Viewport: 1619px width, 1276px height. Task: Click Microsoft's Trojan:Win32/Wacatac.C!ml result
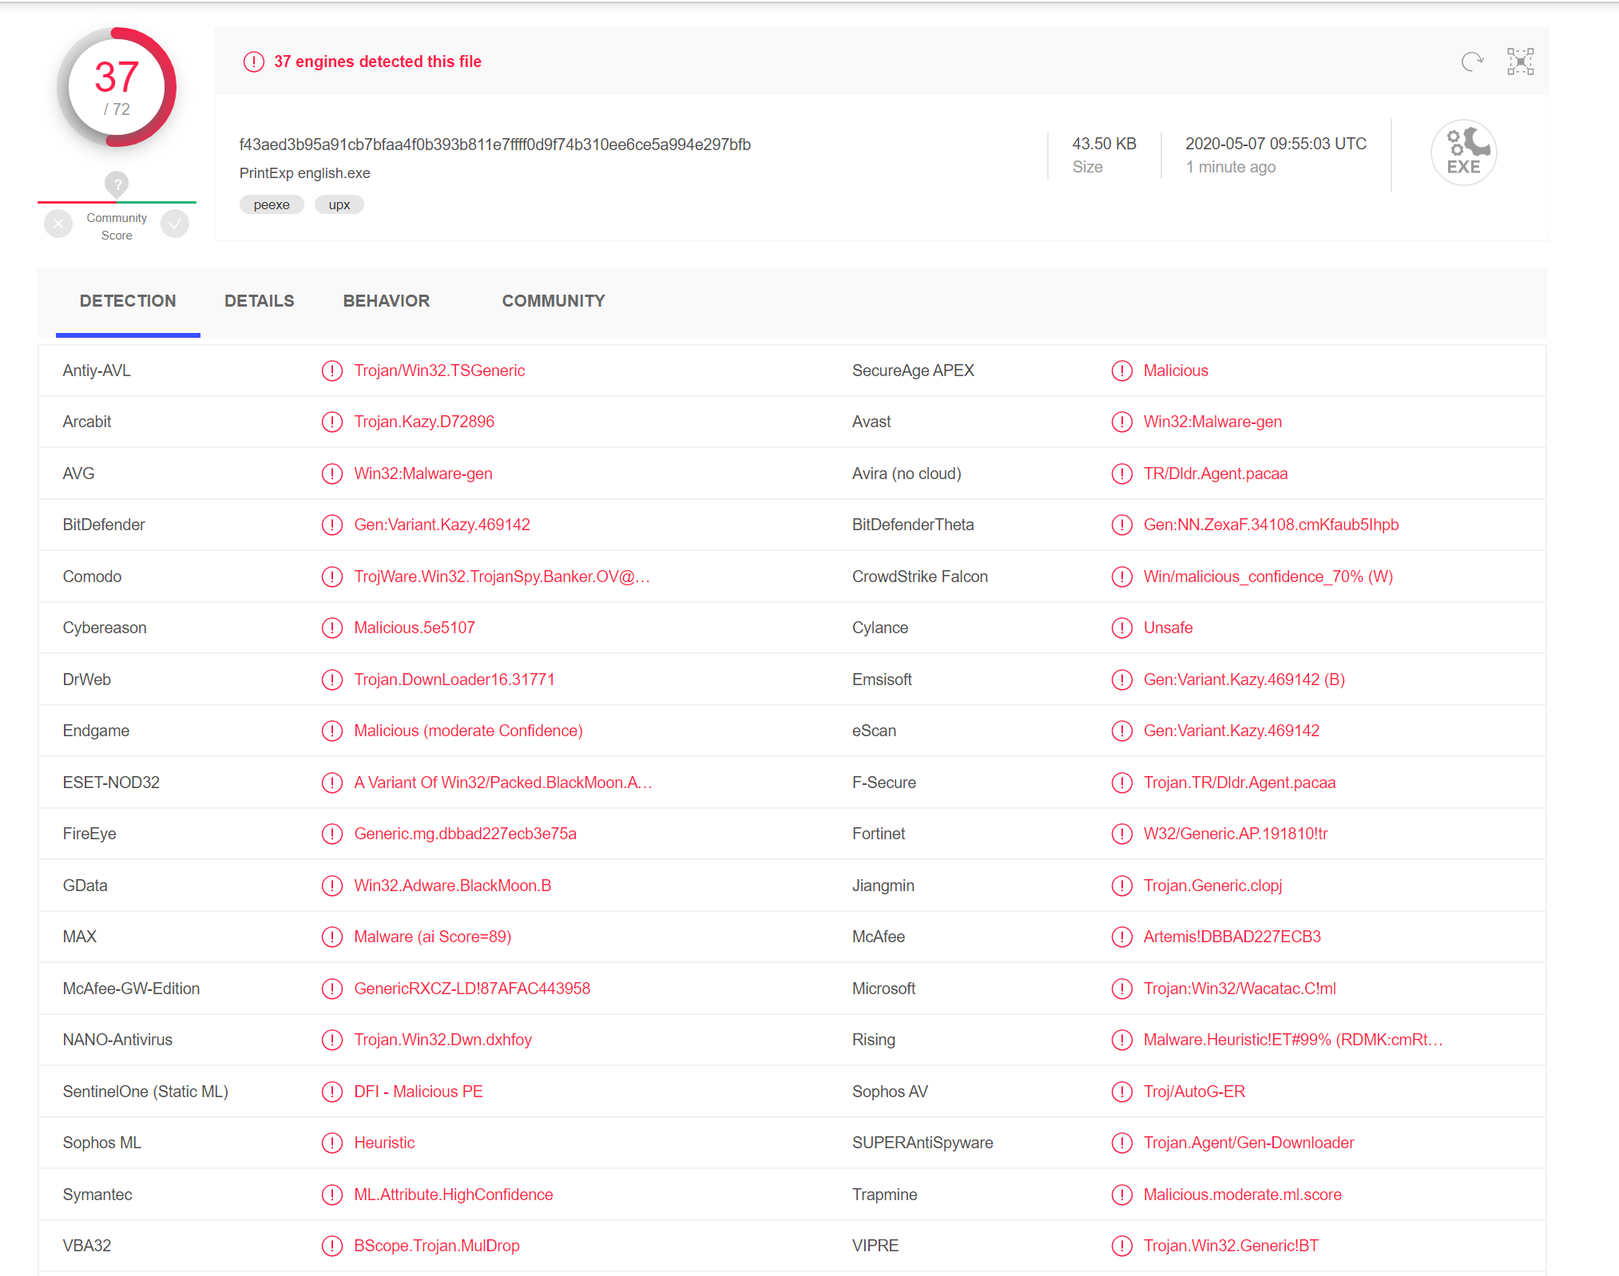pyautogui.click(x=1239, y=989)
